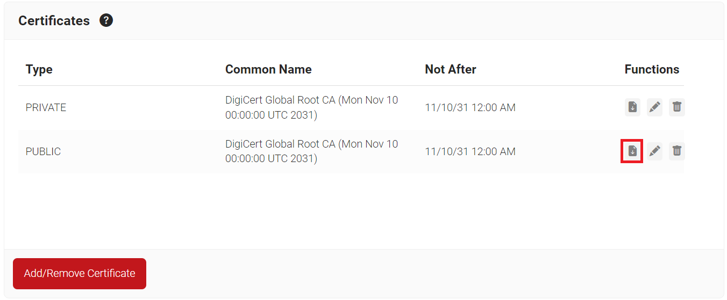Screen dimensions: 727x300
Task: Edit the PUBLIC certificate with pencil icon
Action: pyautogui.click(x=654, y=151)
